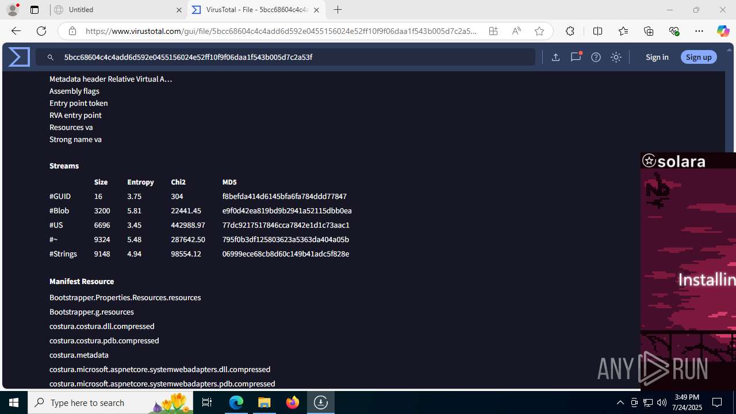The width and height of the screenshot is (736, 414).
Task: Open the browser profile avatar
Action: click(13, 10)
